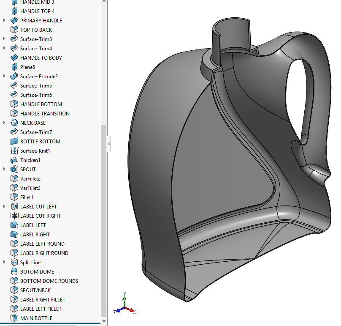
Task: Click the NECK BASE revolve surface icon
Action: coord(14,123)
